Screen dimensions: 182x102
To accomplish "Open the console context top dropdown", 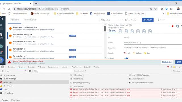I will click(x=16, y=71).
